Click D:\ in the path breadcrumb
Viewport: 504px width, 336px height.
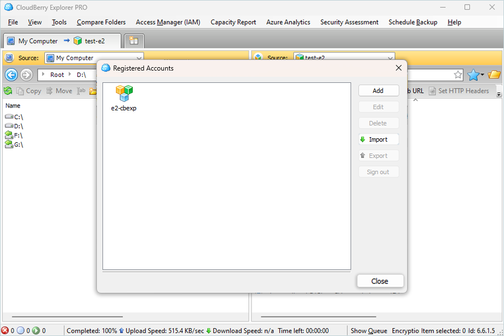pos(81,74)
